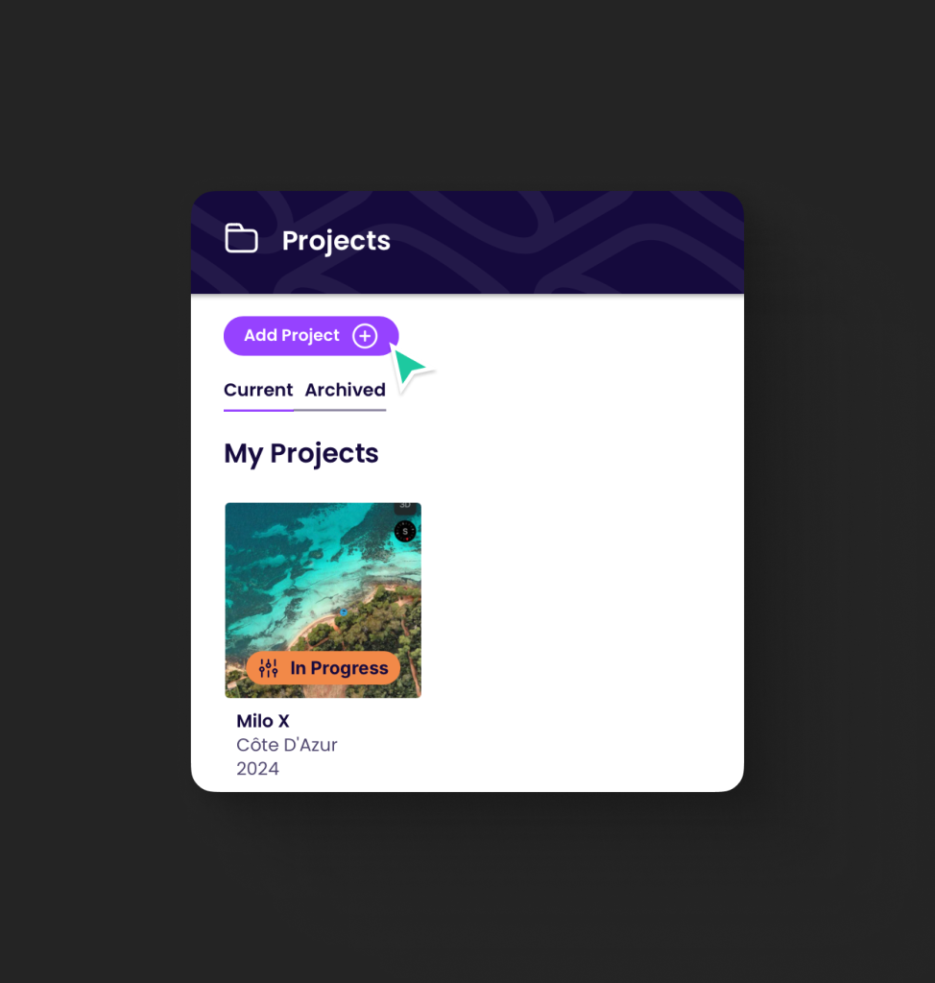Click the purple underline beneath Current
The height and width of the screenshot is (983, 935).
point(258,410)
